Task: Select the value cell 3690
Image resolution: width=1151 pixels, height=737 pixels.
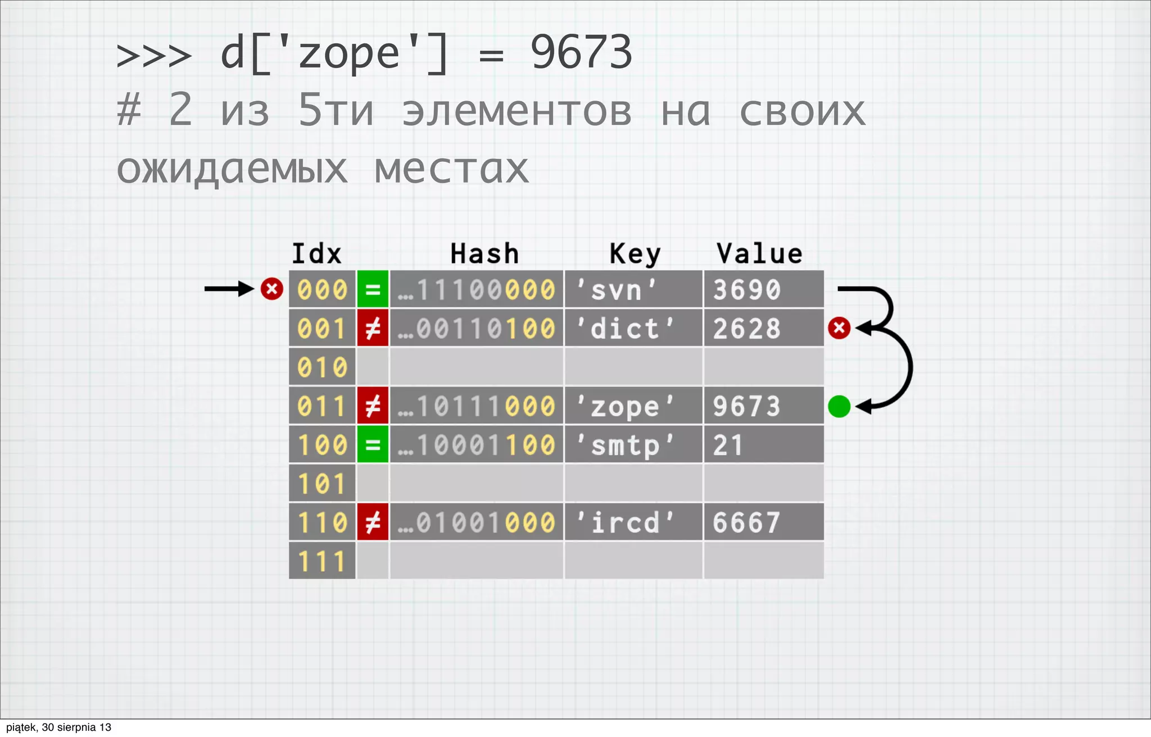Action: (764, 289)
